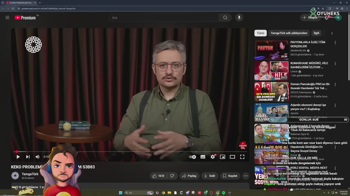Screen dimensions: 350x196
Task: Like the video with 10 B likes
Action: (x=158, y=176)
